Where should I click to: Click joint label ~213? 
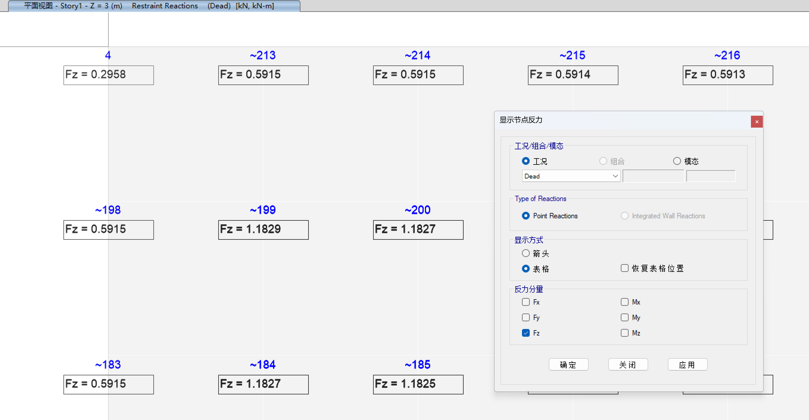pyautogui.click(x=263, y=56)
